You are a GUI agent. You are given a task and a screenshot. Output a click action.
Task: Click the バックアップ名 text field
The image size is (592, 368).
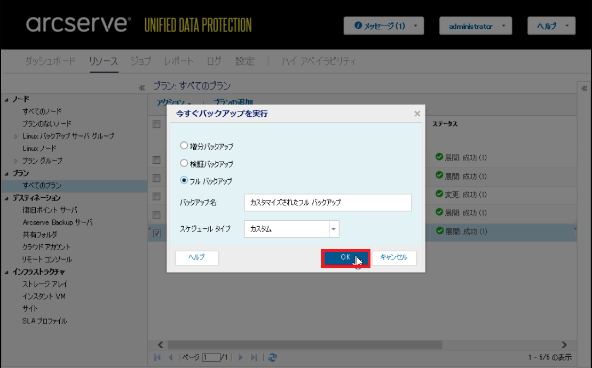pyautogui.click(x=328, y=203)
